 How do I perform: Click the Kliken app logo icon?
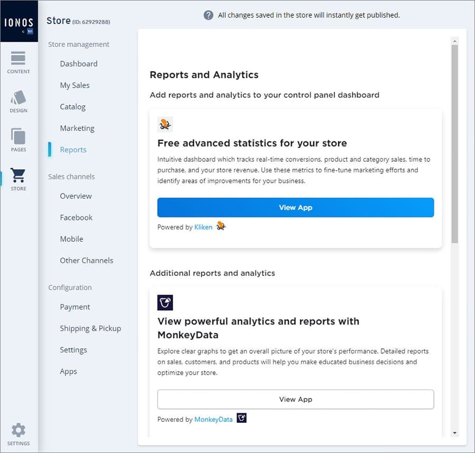click(165, 124)
